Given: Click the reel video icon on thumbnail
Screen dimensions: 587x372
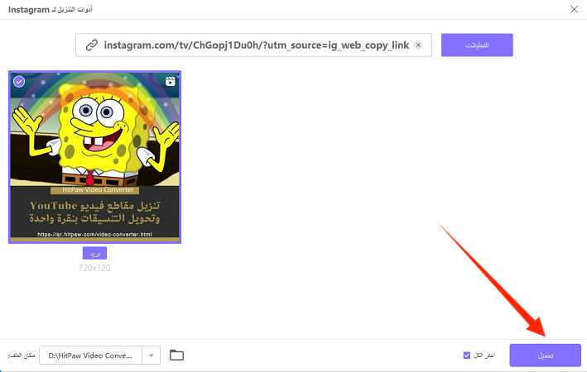Looking at the screenshot, I should tap(171, 81).
